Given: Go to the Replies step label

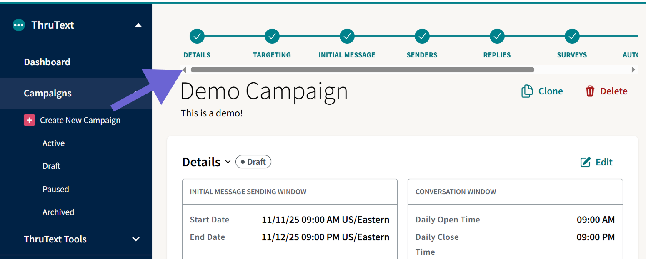Looking at the screenshot, I should click(x=497, y=55).
